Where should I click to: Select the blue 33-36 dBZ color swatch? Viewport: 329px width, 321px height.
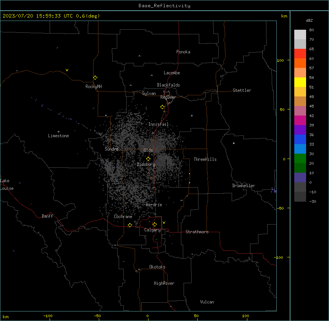click(x=300, y=139)
